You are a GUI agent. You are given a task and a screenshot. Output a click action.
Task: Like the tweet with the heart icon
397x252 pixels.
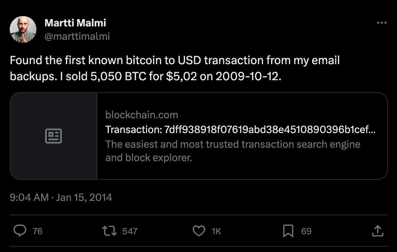click(x=199, y=231)
